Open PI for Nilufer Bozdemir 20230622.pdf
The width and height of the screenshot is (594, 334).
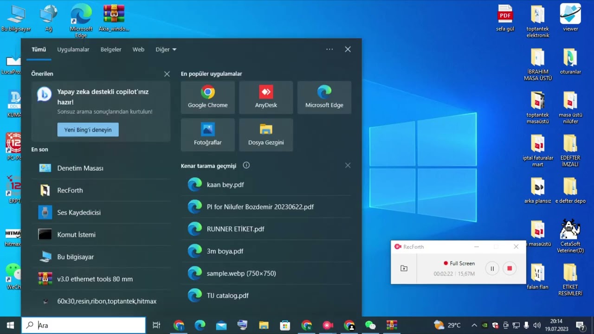tap(266, 207)
